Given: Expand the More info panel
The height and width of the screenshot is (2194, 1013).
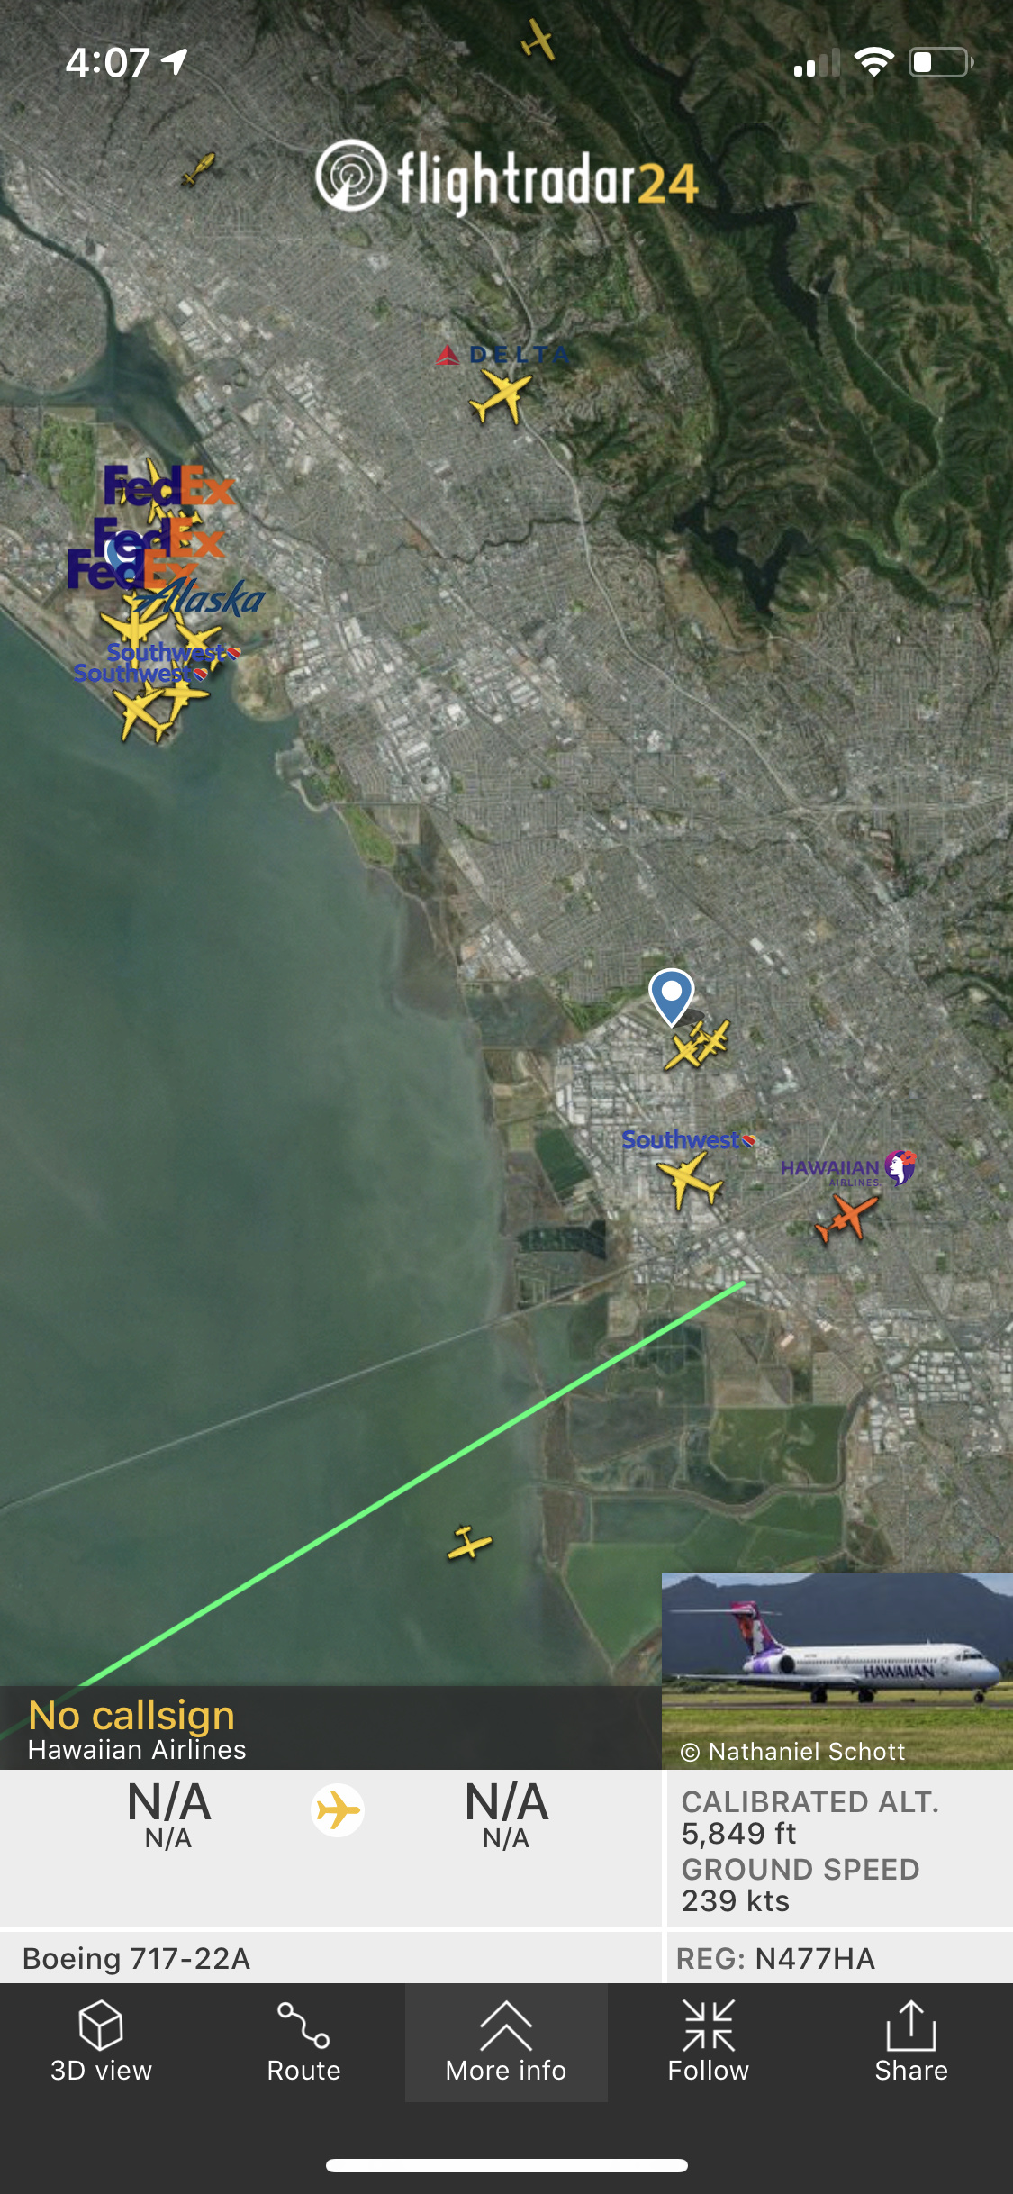Looking at the screenshot, I should point(506,2042).
